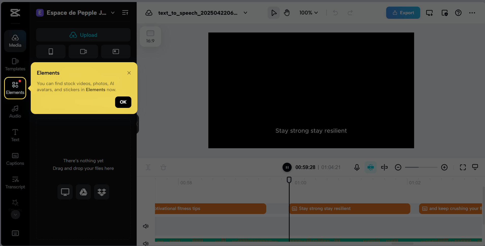The width and height of the screenshot is (485, 246).
Task: Mute the upper audio track
Action: tap(146, 226)
